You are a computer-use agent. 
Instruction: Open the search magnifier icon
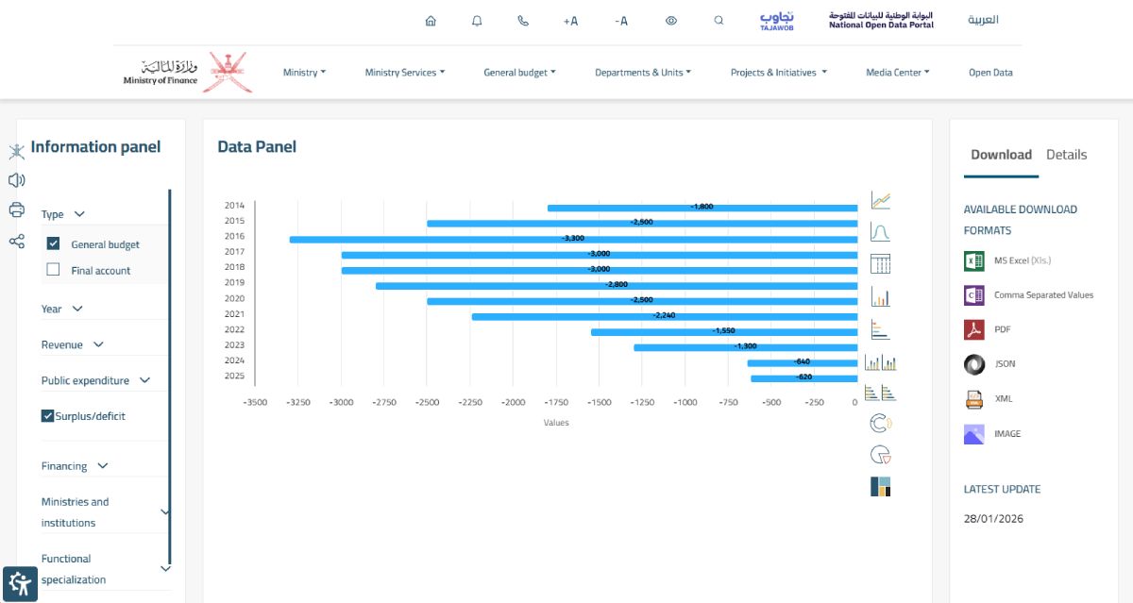pyautogui.click(x=719, y=20)
